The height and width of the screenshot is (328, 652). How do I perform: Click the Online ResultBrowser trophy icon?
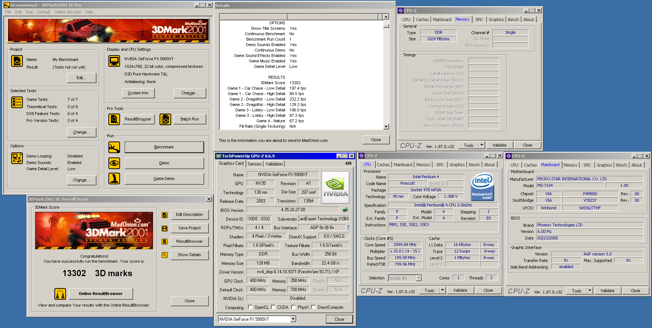click(60, 294)
